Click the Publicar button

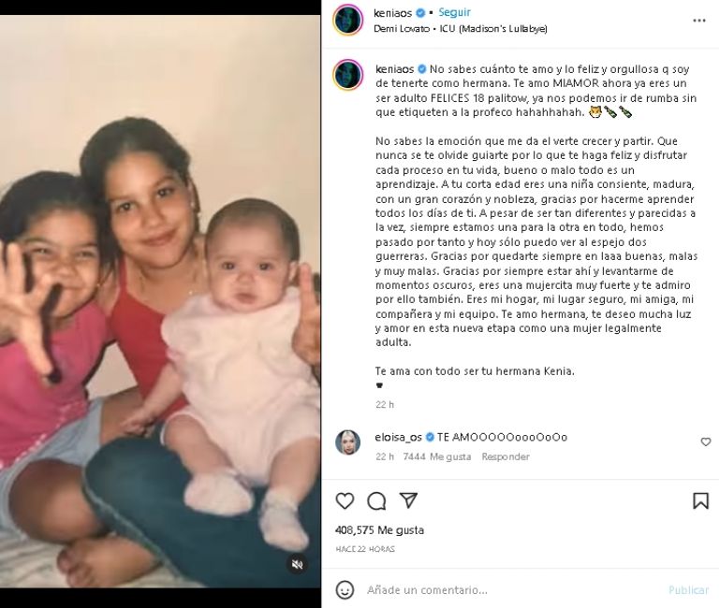pos(688,590)
